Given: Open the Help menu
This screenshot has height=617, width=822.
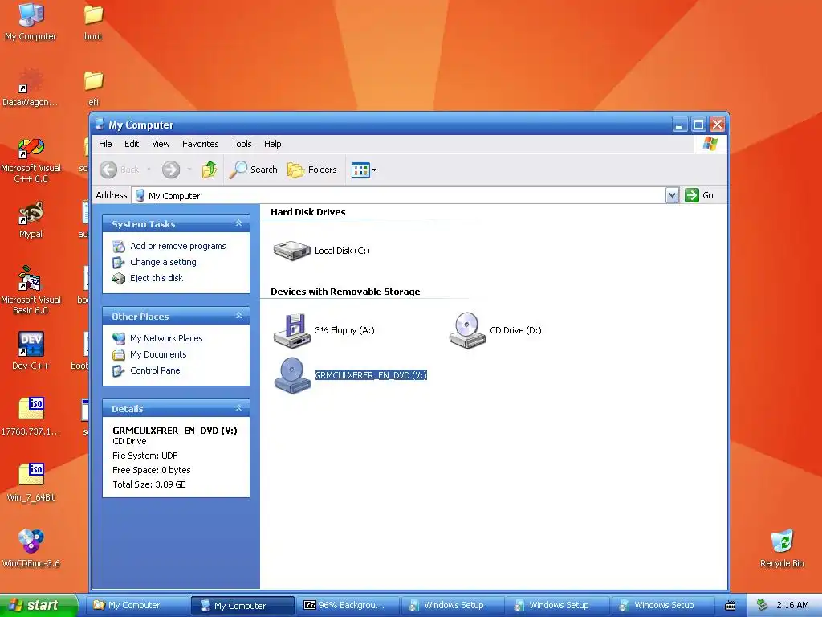Looking at the screenshot, I should click(x=273, y=144).
